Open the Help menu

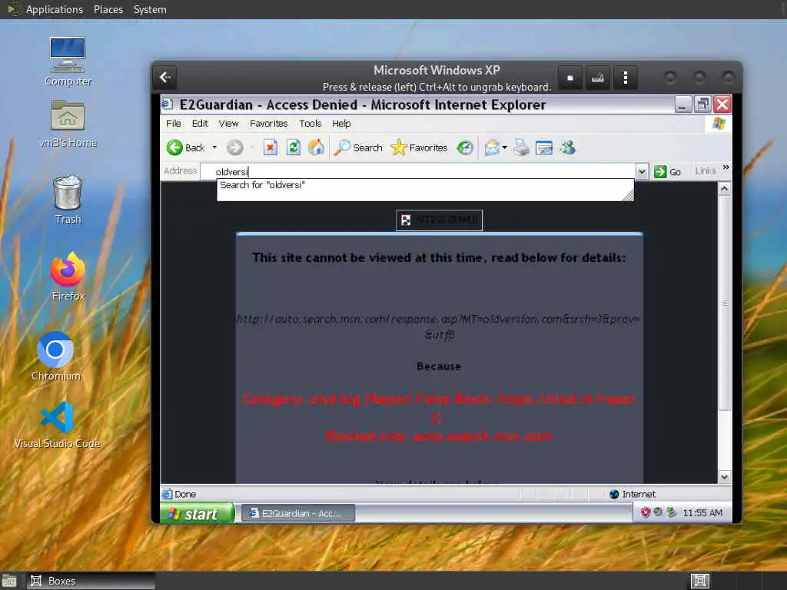pos(341,124)
